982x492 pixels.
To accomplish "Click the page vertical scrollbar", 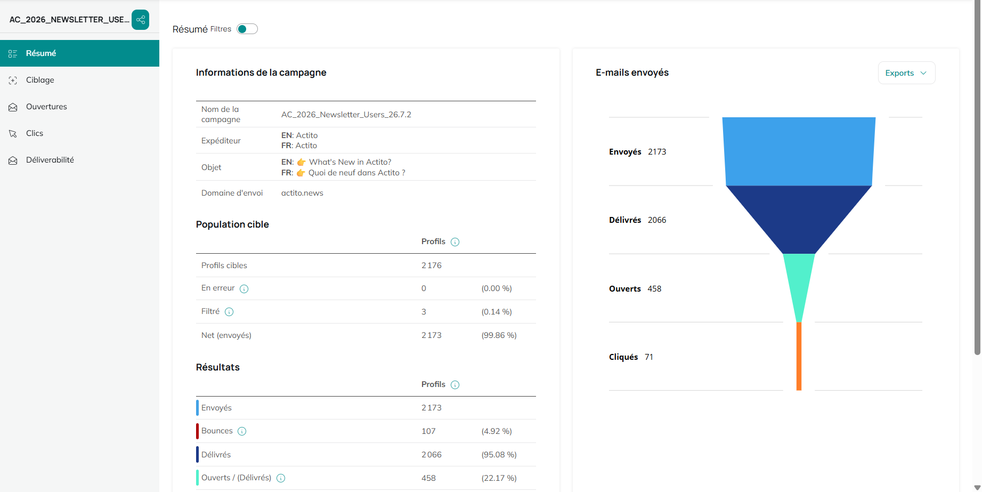I will point(977,179).
